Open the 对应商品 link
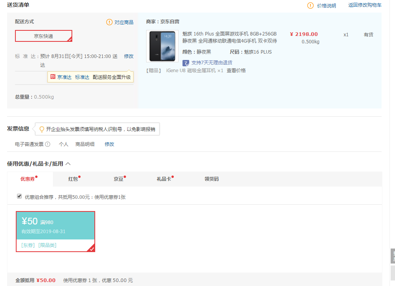The height and width of the screenshot is (286, 395). [x=124, y=22]
